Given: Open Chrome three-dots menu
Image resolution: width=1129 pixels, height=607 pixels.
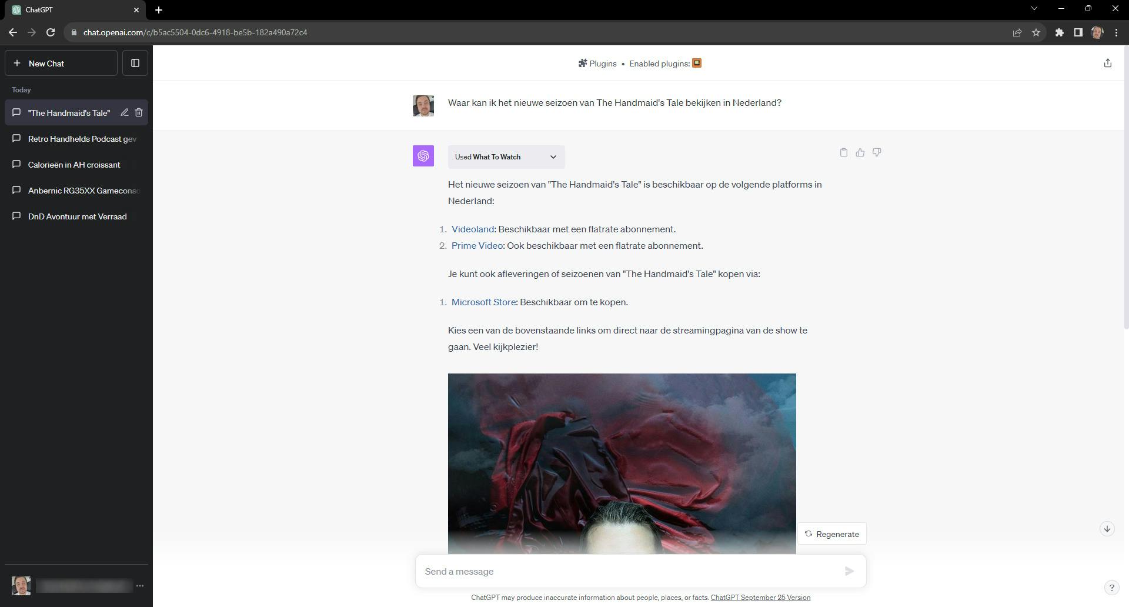Looking at the screenshot, I should [x=1116, y=32].
